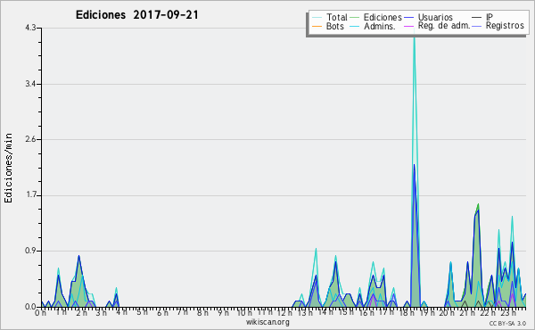The image size is (535, 330).
Task: Select the 'Admins.' legend label
Action: (380, 26)
